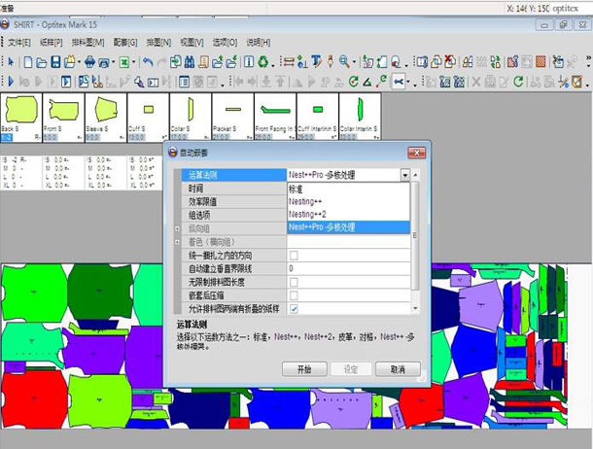
Task: Export to Excel icon
Action: point(124,62)
